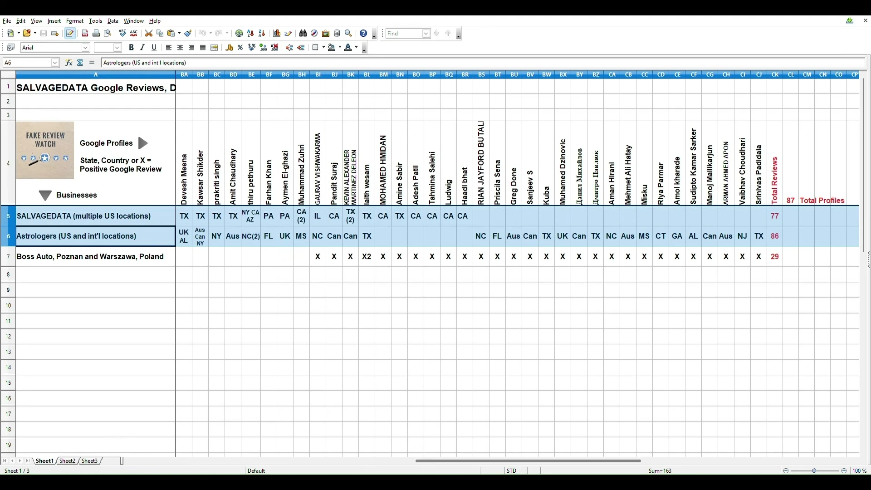Add a decimal place
The image size is (871, 490).
tap(264, 48)
